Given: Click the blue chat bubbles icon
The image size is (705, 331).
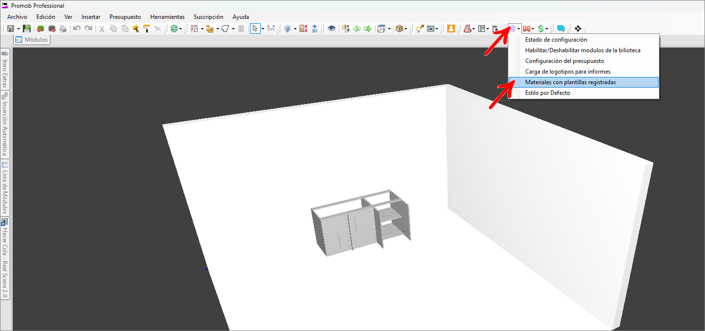Looking at the screenshot, I should click(561, 29).
